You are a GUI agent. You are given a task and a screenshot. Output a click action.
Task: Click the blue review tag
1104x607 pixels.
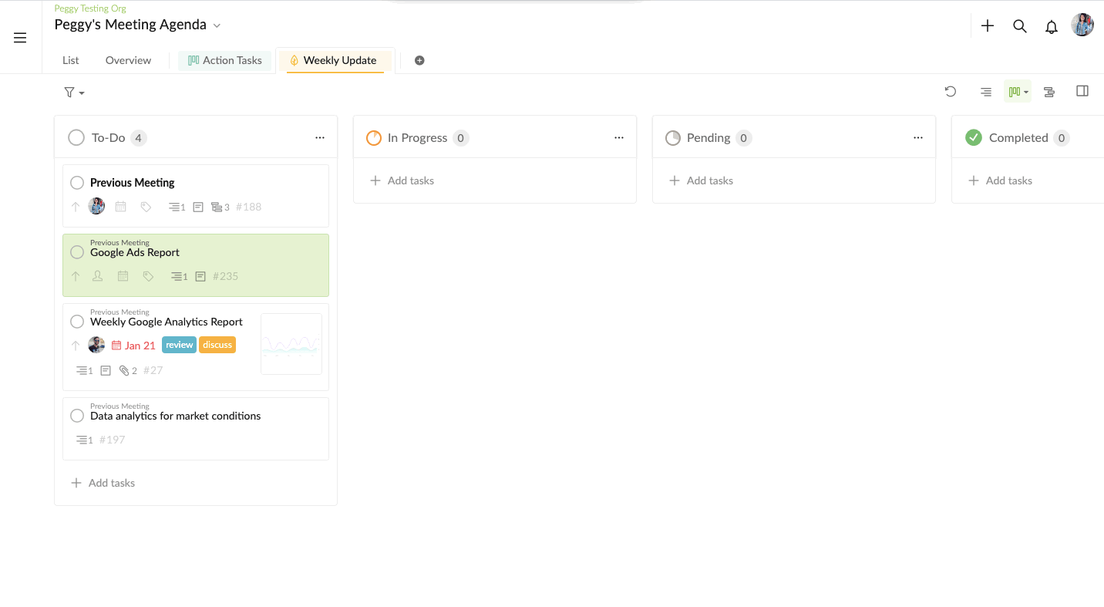coord(180,345)
